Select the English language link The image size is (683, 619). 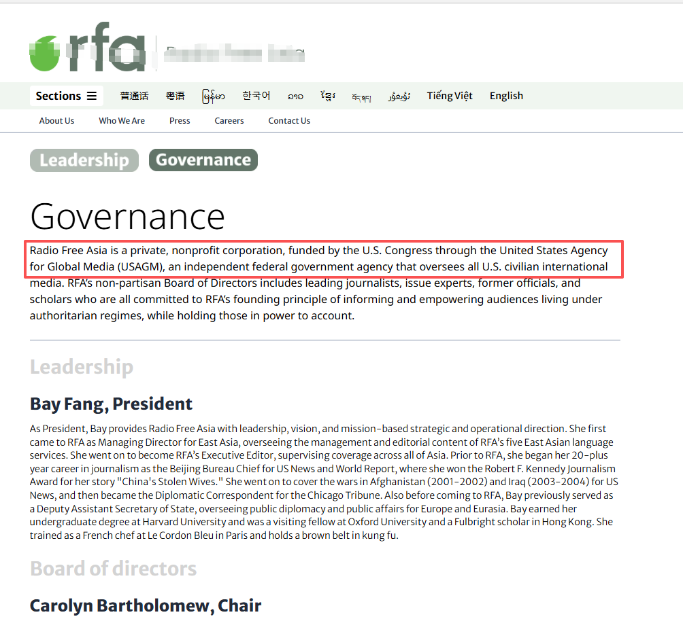click(x=506, y=96)
